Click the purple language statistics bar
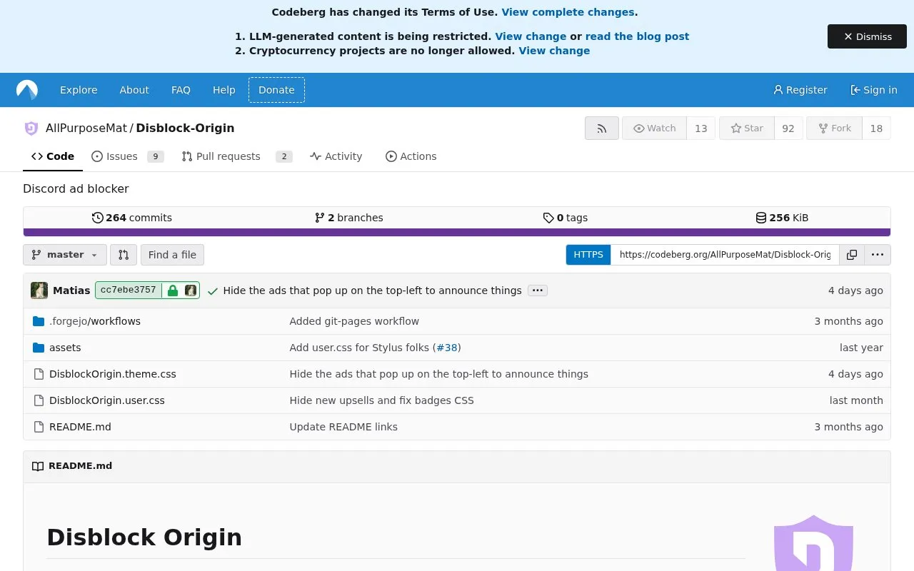Image resolution: width=914 pixels, height=571 pixels. tap(457, 232)
